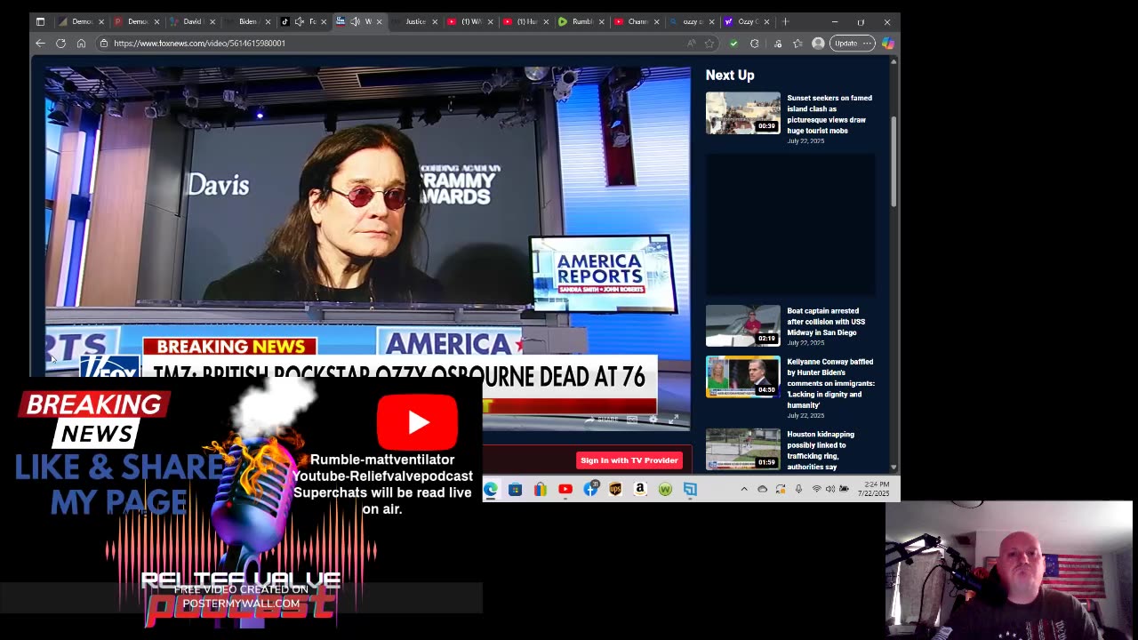Go back using the browser back arrow
The height and width of the screenshot is (640, 1138).
(x=40, y=44)
